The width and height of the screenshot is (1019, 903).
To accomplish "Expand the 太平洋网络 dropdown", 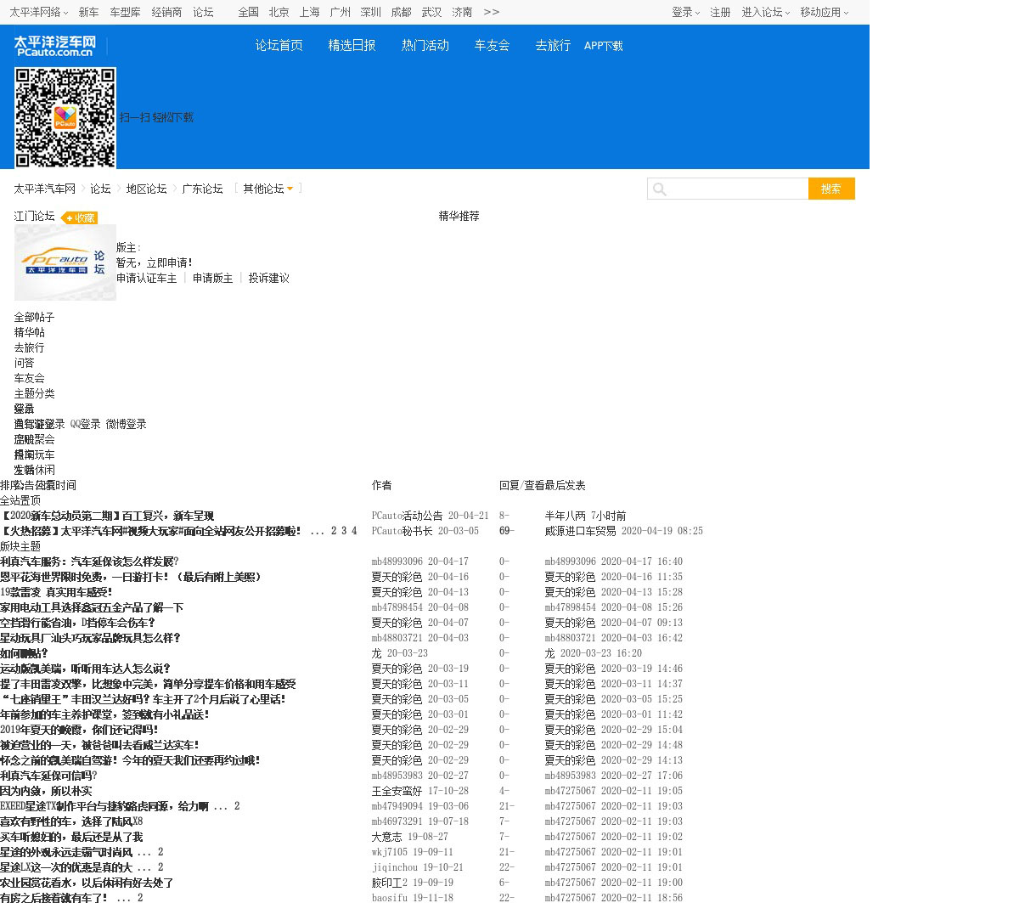I will 39,12.
